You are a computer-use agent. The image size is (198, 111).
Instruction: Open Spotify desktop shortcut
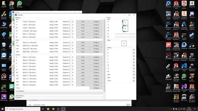tap(12, 87)
